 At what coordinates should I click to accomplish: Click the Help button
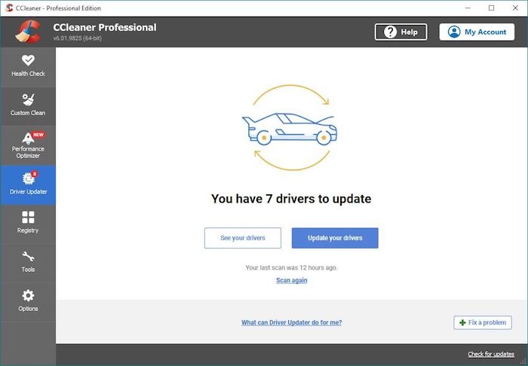[x=401, y=32]
